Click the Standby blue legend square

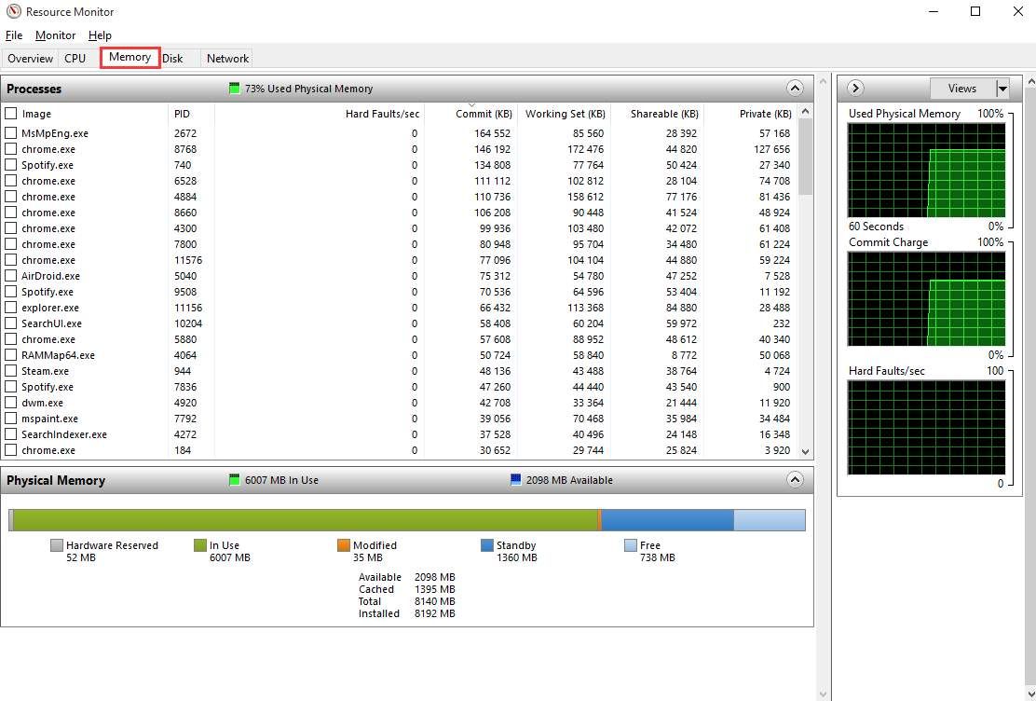pyautogui.click(x=487, y=545)
